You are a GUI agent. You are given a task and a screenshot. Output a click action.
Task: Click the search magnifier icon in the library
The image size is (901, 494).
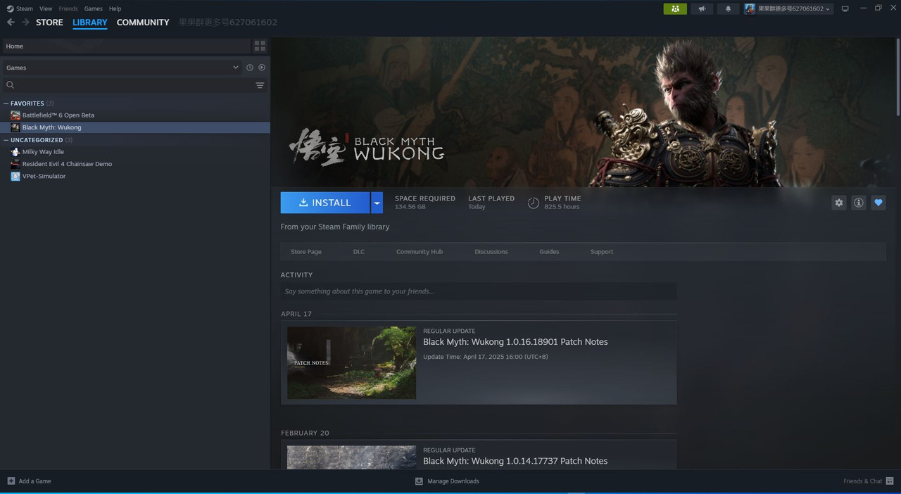click(x=10, y=85)
